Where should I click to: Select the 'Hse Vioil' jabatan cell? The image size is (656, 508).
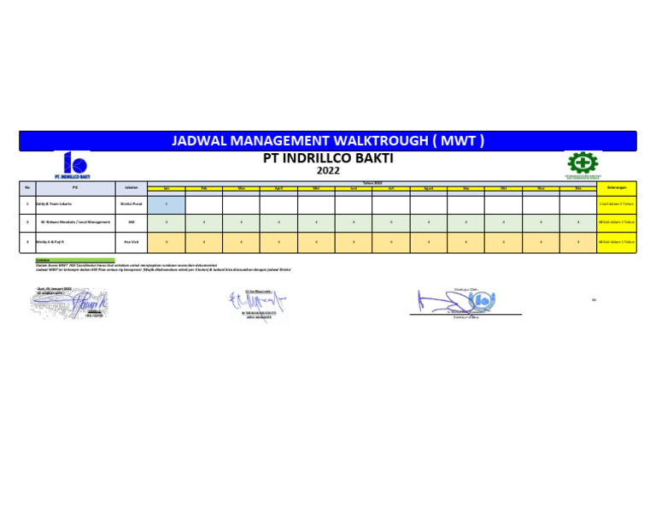pos(132,243)
